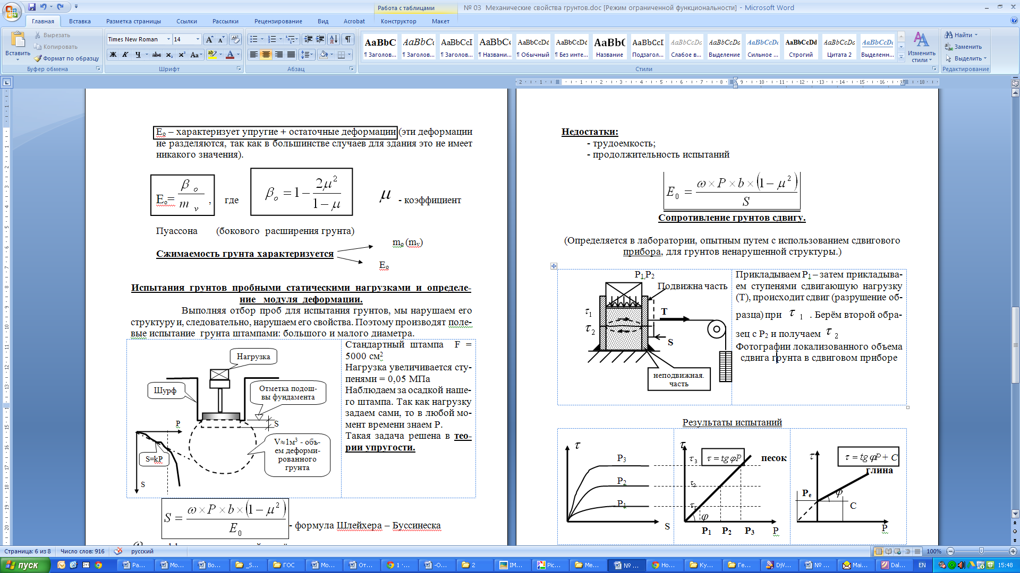This screenshot has height=573, width=1020.
Task: Decrease font size with Shrink Font
Action: (222, 39)
